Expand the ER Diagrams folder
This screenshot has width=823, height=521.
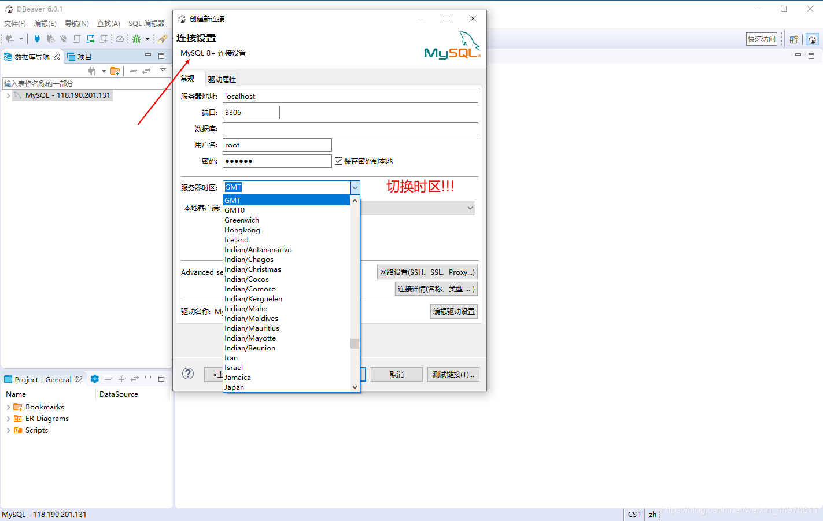[x=8, y=419]
